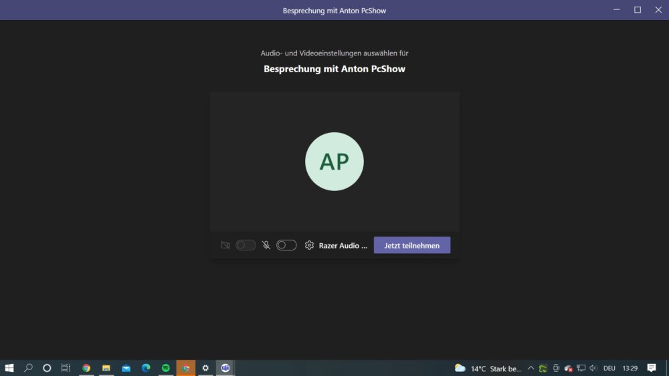Click the OneDrive tray icon with error
This screenshot has width=669, height=376.
tap(568, 369)
